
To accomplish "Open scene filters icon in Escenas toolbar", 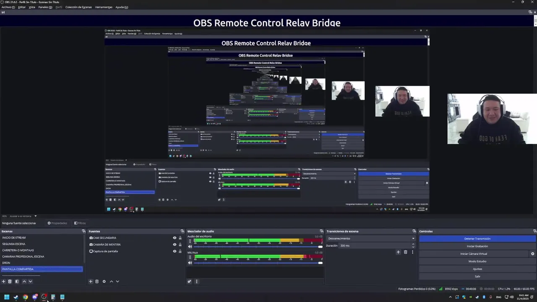I will (x=17, y=281).
